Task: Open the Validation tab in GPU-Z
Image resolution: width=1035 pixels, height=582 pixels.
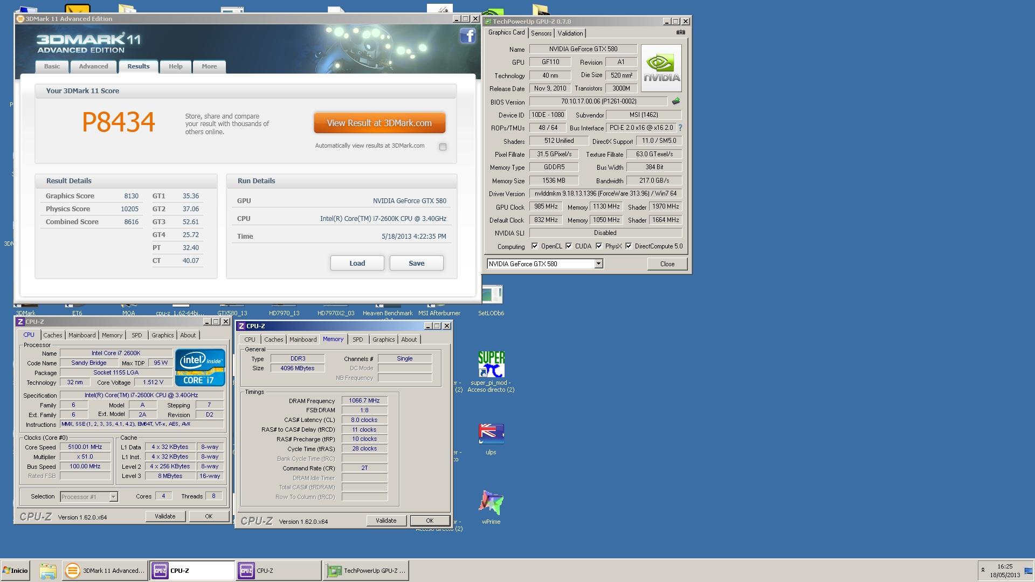Action: [x=570, y=33]
